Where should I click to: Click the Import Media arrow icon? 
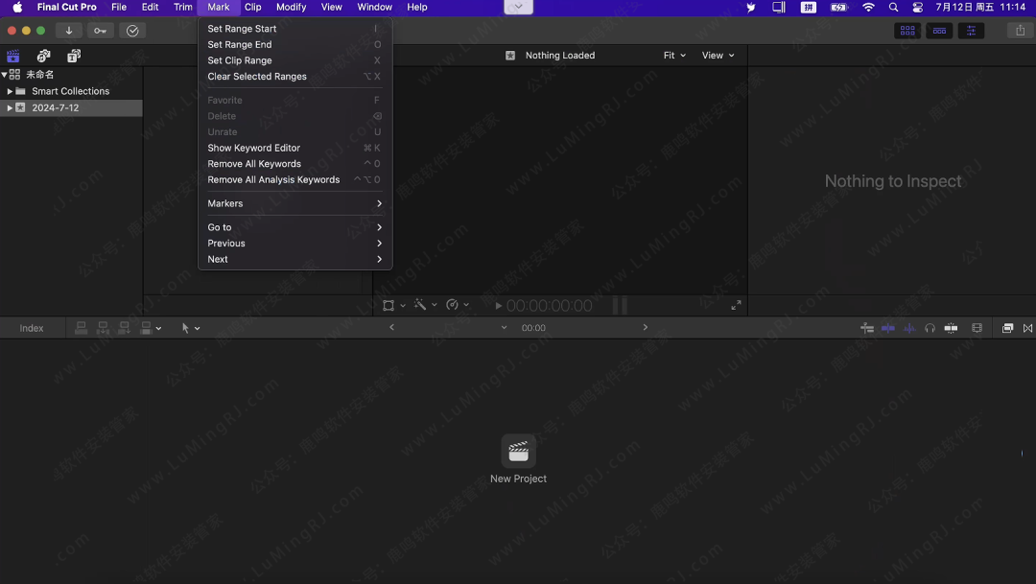click(69, 31)
